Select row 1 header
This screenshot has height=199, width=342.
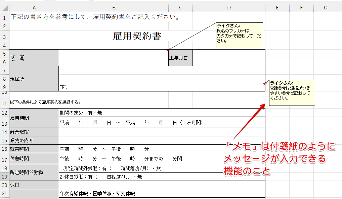pos(4,16)
